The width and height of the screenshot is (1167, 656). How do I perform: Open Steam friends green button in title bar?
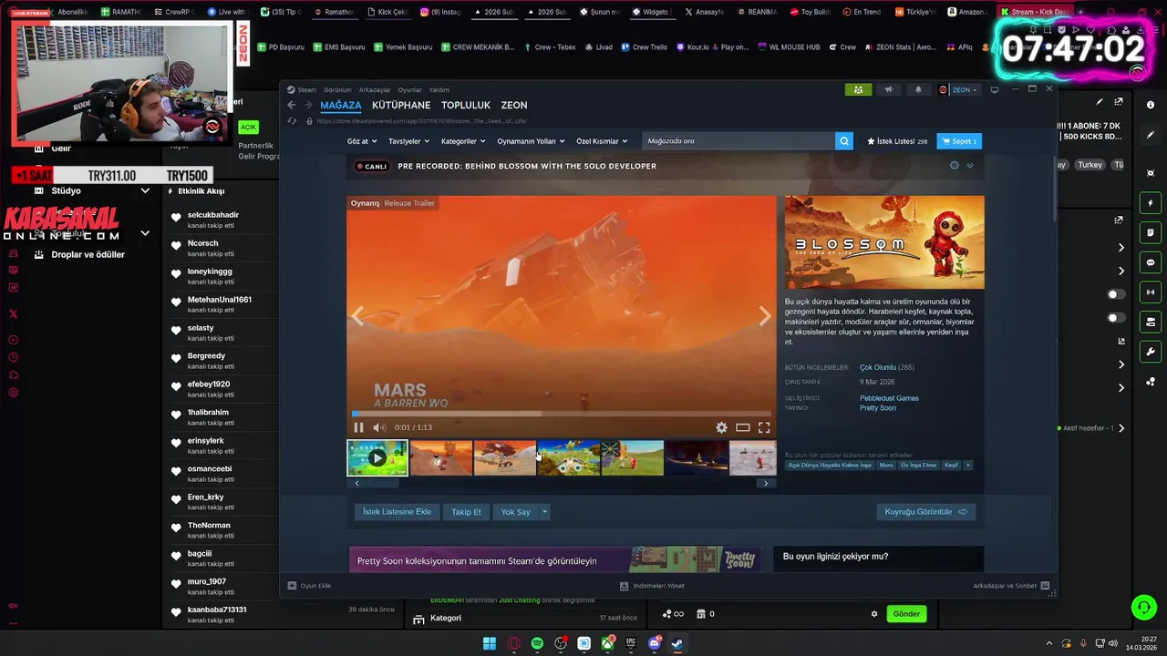click(858, 89)
